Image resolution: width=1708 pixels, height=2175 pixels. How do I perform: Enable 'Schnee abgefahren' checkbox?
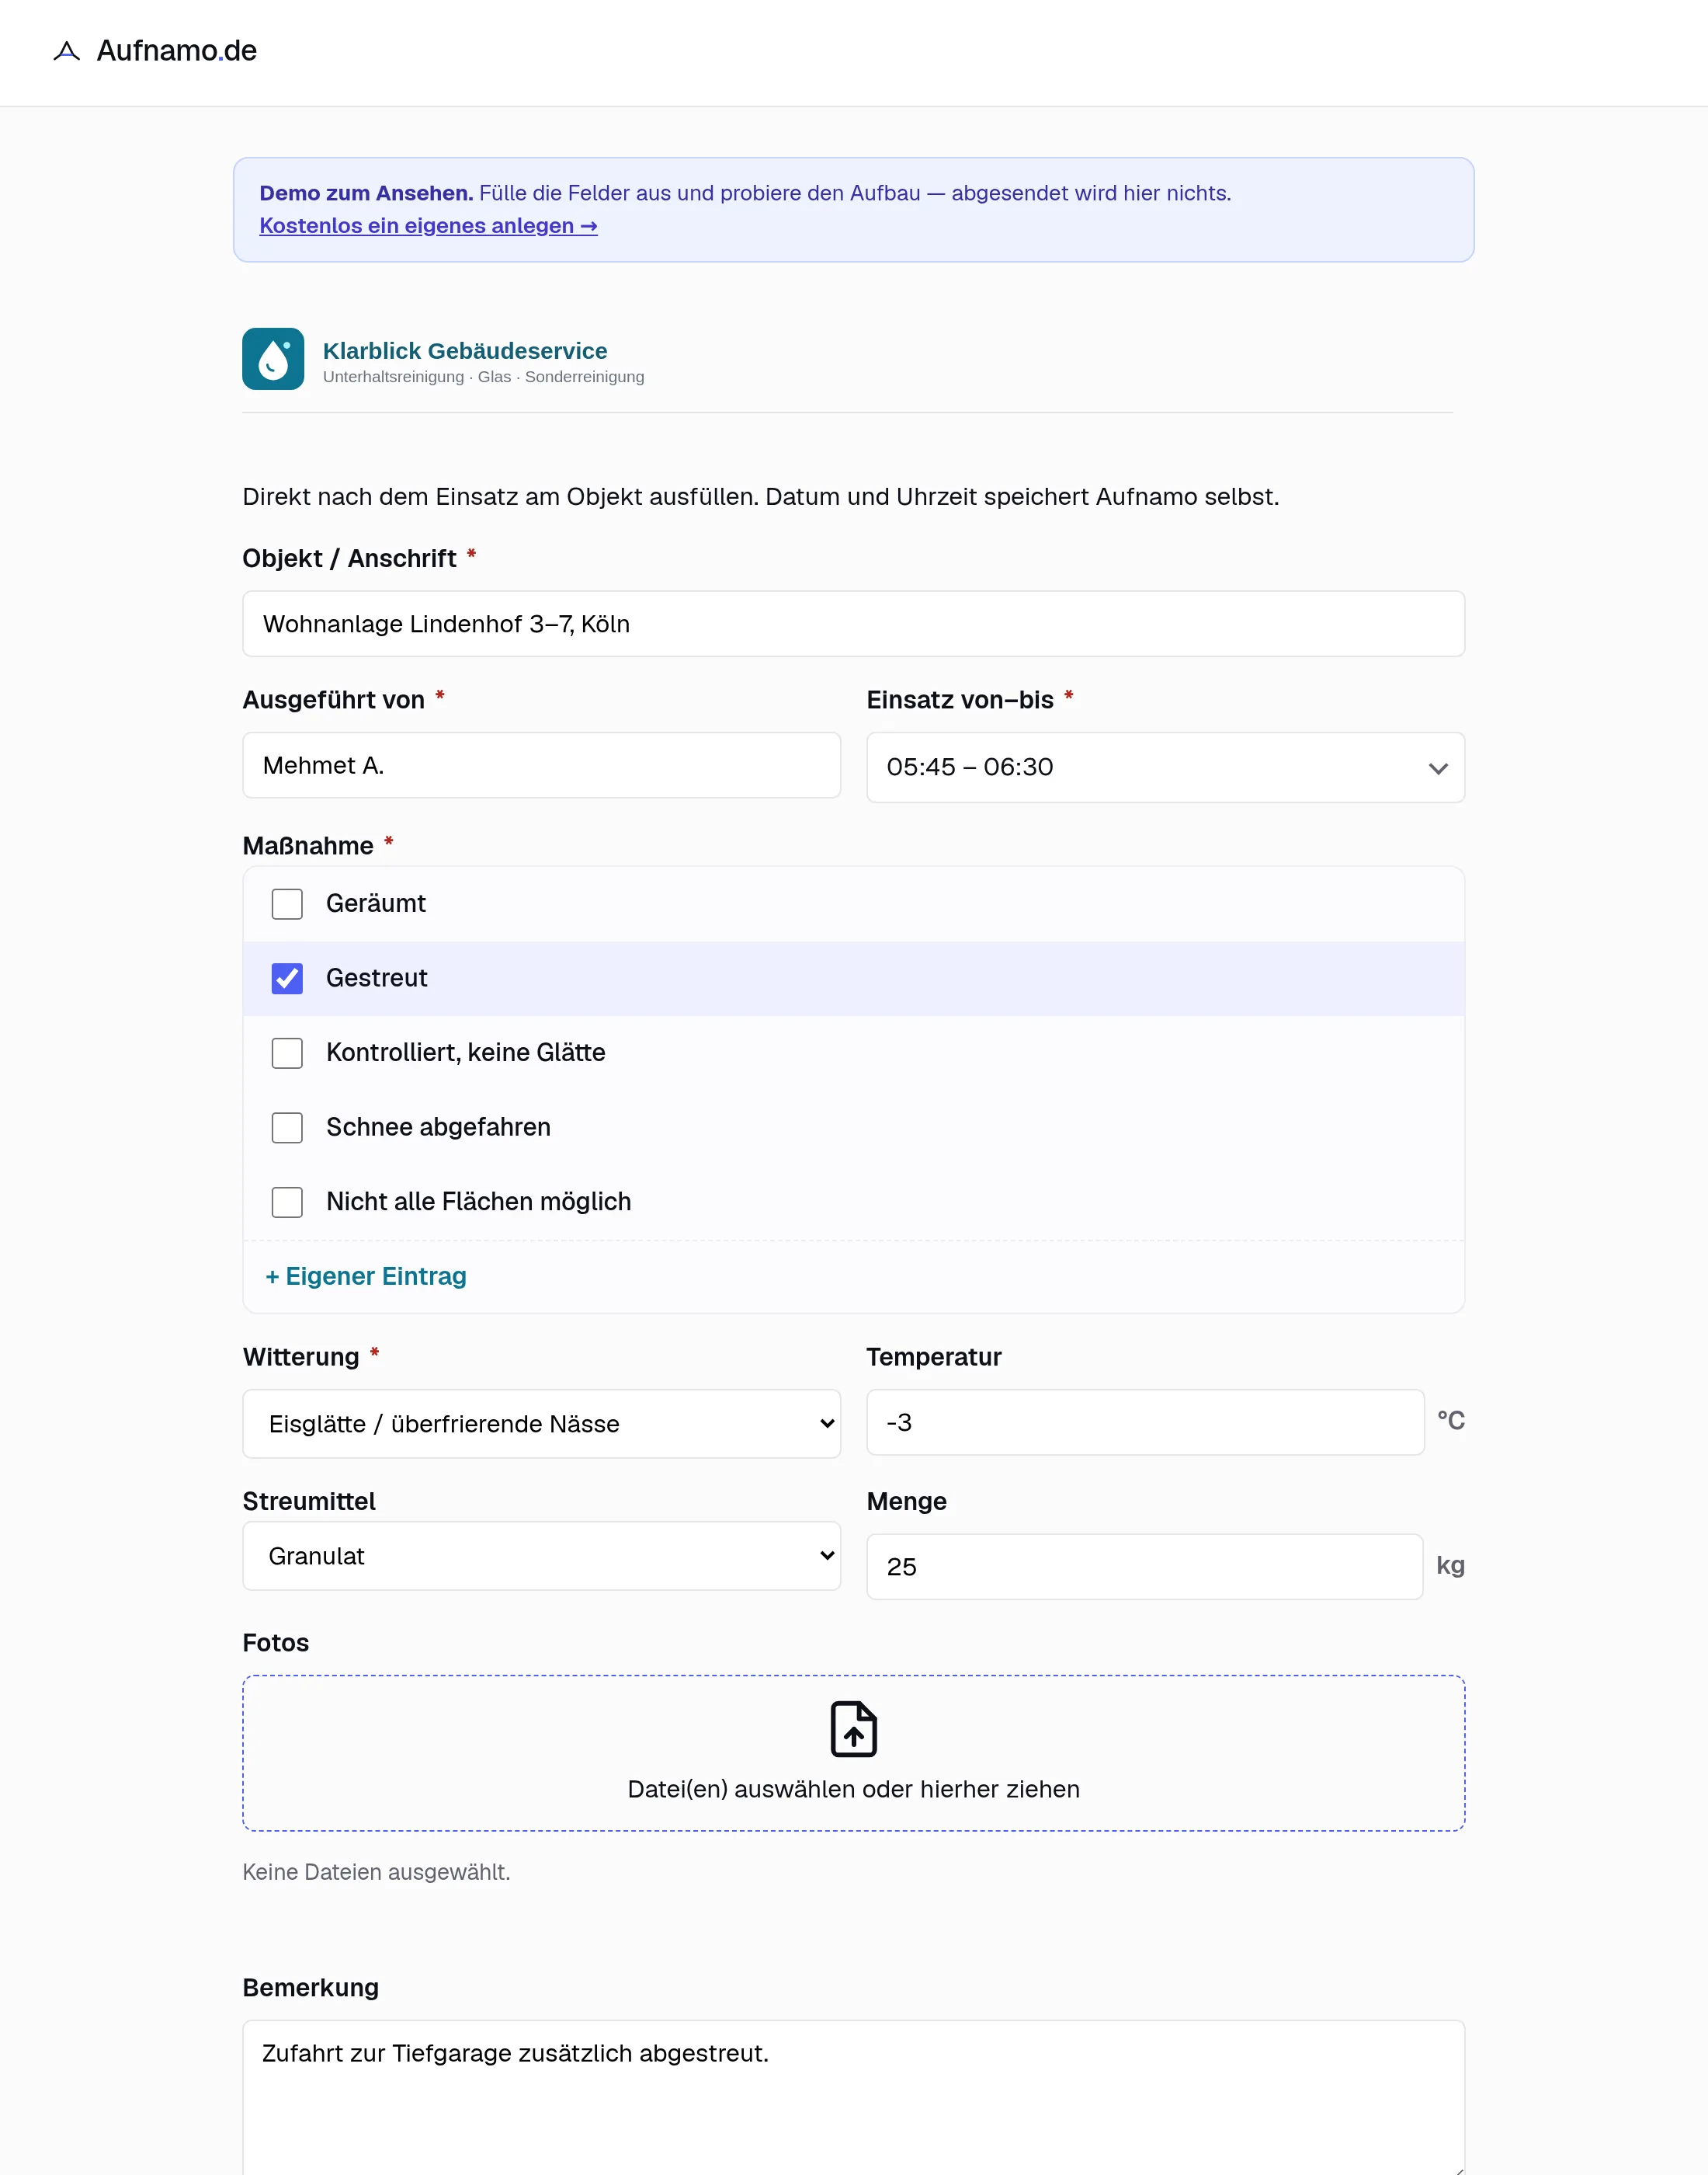pyautogui.click(x=287, y=1128)
